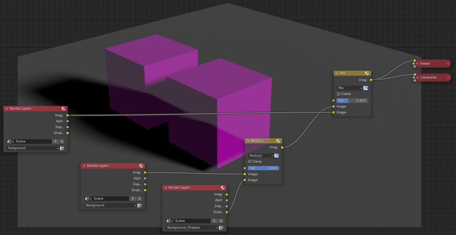Collapse the Mix node with its triangle
This screenshot has width=456, height=235.
[x=337, y=73]
